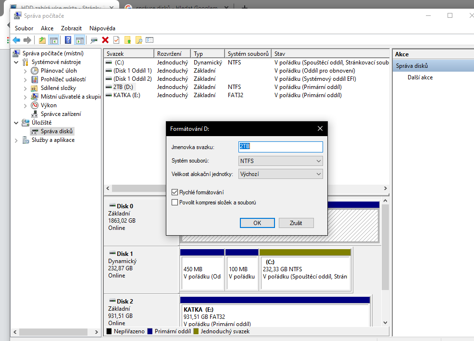Click the Zrušit button

click(x=296, y=223)
